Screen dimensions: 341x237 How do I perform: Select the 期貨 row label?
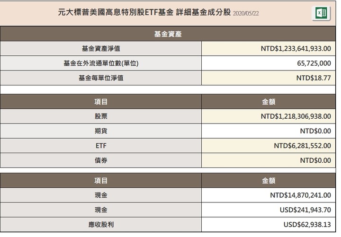101,131
